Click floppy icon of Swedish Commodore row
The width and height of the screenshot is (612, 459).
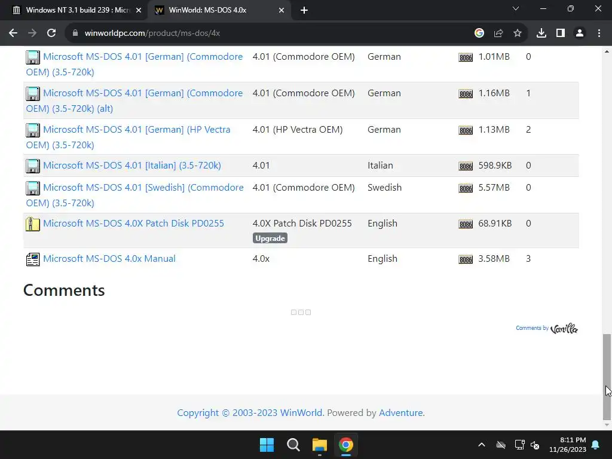click(33, 188)
